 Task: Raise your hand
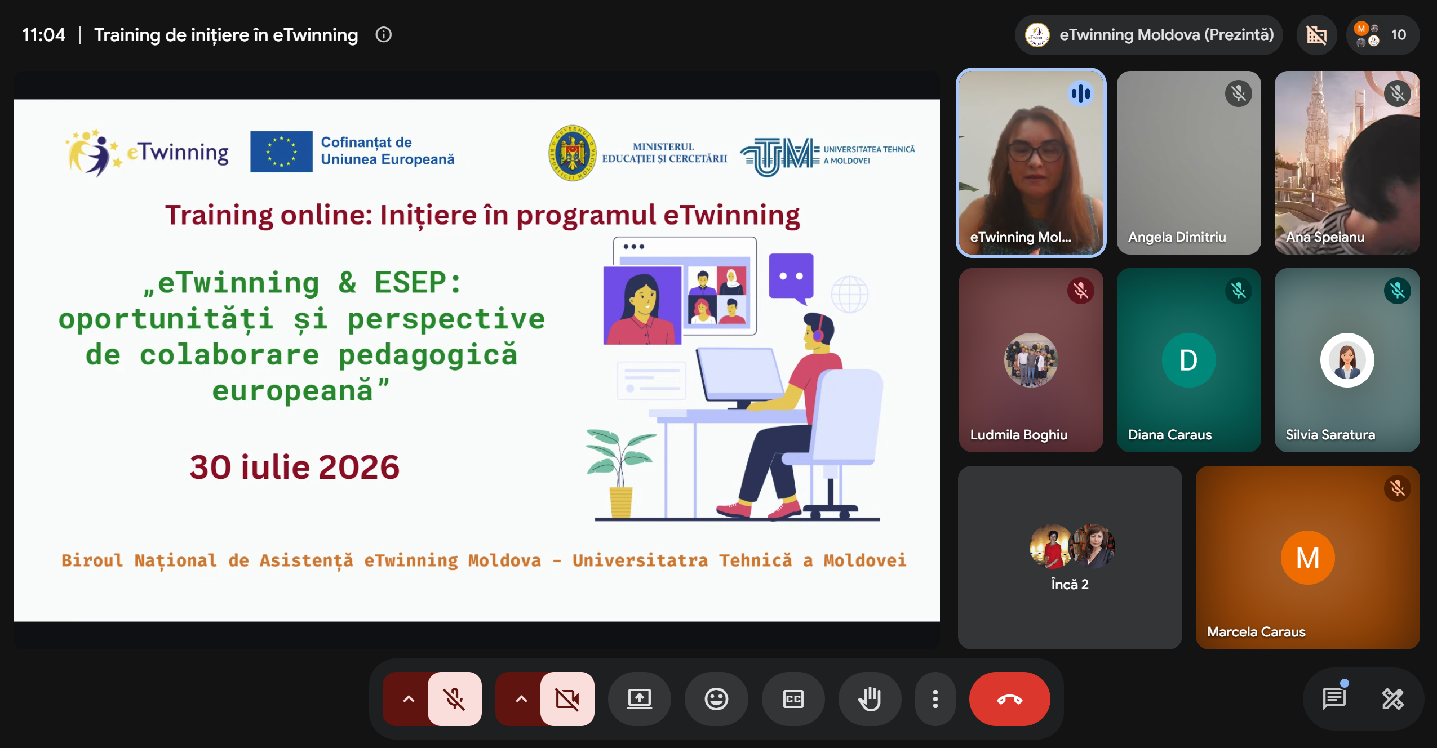point(870,699)
